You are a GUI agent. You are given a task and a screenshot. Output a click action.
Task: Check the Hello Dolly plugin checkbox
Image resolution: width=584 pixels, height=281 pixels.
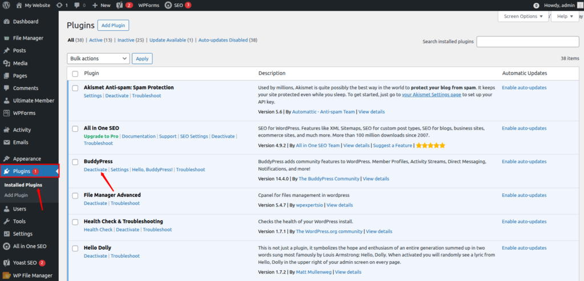point(75,248)
